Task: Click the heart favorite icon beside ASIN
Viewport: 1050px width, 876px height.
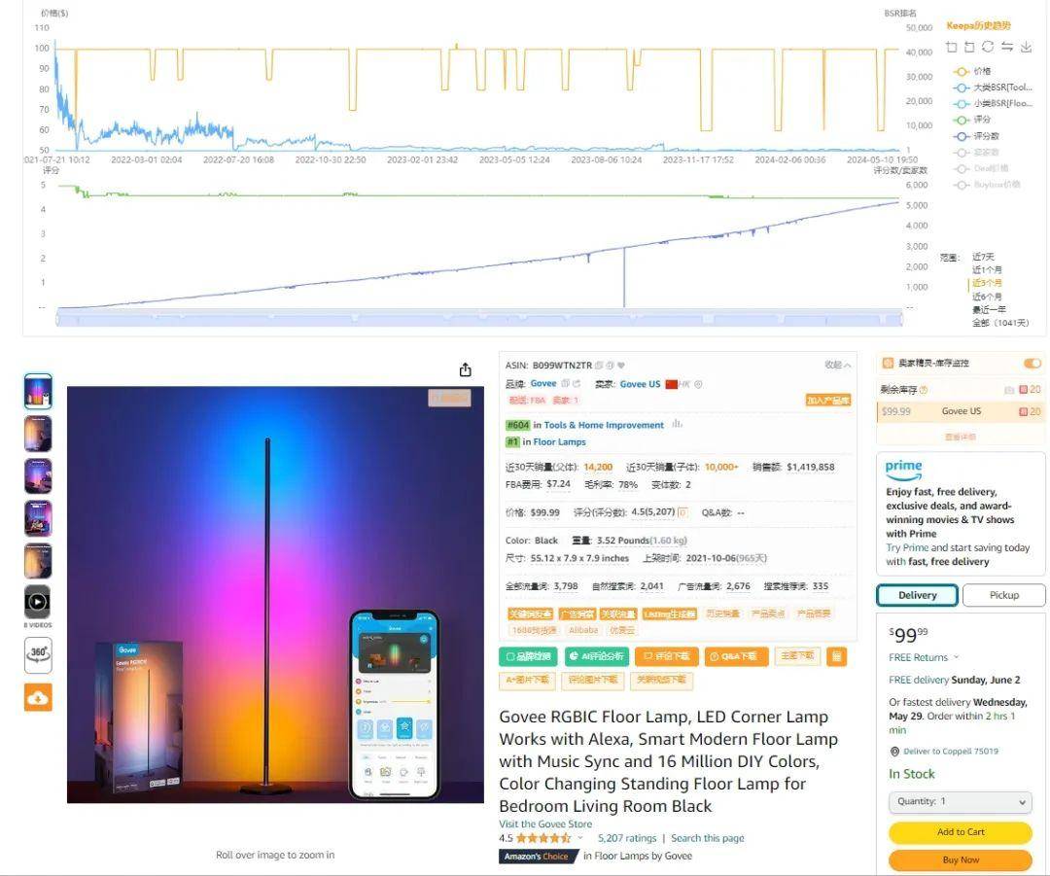Action: point(620,366)
